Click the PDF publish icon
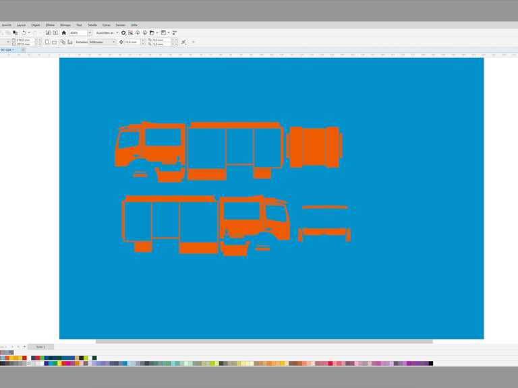 (175, 32)
